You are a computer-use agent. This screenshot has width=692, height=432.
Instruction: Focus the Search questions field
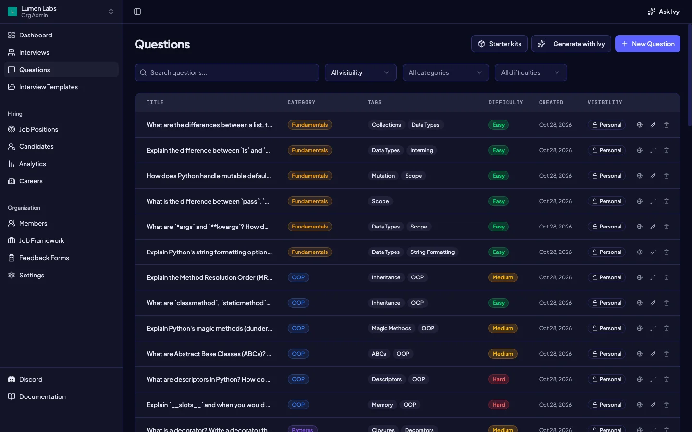tap(227, 72)
